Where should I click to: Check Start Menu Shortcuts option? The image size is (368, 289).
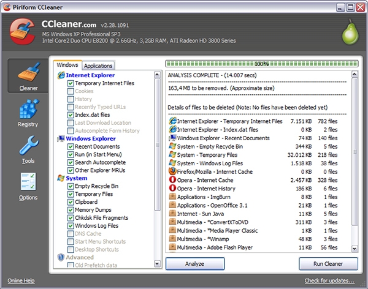coord(71,242)
